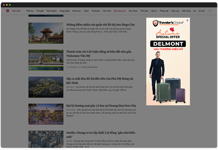Click the Savills apartment towers thumbnail
The height and width of the screenshot is (150, 218).
[46, 139]
